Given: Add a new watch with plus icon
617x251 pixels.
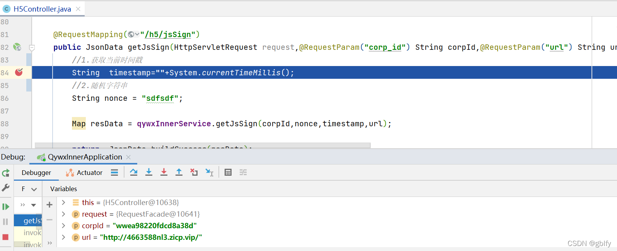Looking at the screenshot, I should point(49,205).
